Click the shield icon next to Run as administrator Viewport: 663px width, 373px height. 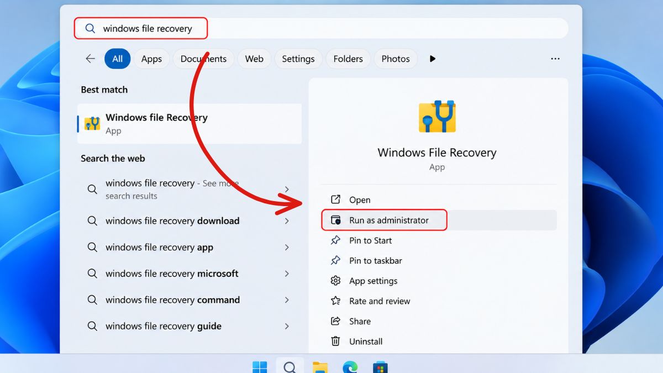pyautogui.click(x=335, y=220)
